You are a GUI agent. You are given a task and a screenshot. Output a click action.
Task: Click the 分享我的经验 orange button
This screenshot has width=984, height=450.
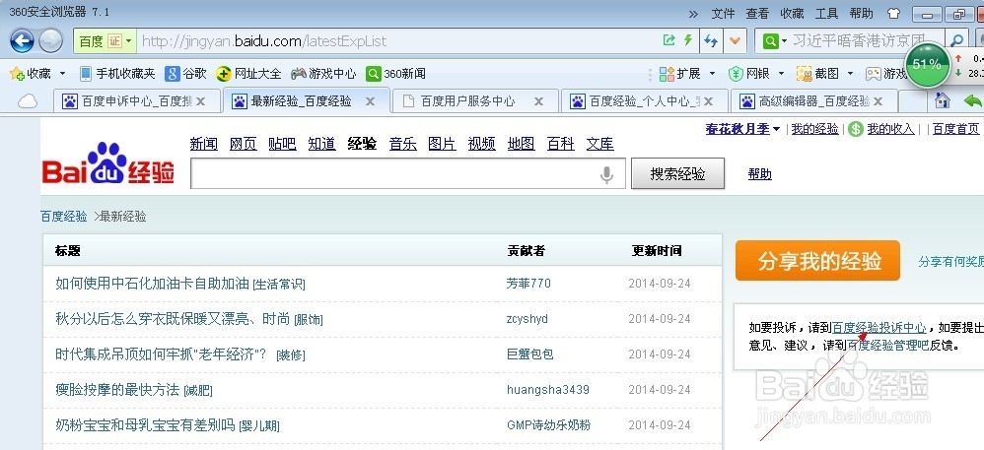coord(817,261)
